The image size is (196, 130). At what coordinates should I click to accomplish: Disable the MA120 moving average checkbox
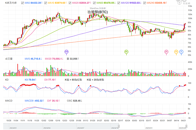pyautogui.click(x=119, y=3)
